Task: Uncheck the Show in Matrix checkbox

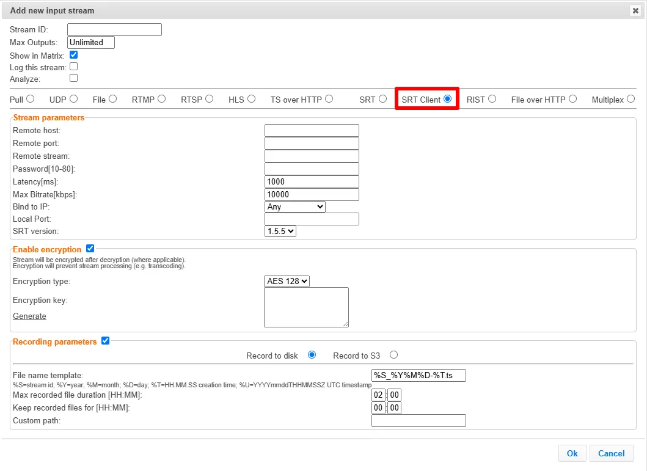Action: coord(74,55)
